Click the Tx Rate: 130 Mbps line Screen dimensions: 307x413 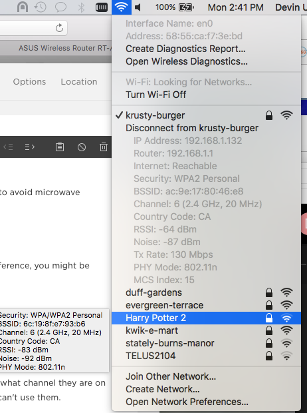[173, 254]
